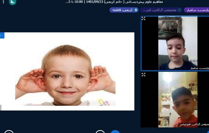Click the presentation slide of the listening boy
This screenshot has height=133, width=209.
tap(67, 71)
